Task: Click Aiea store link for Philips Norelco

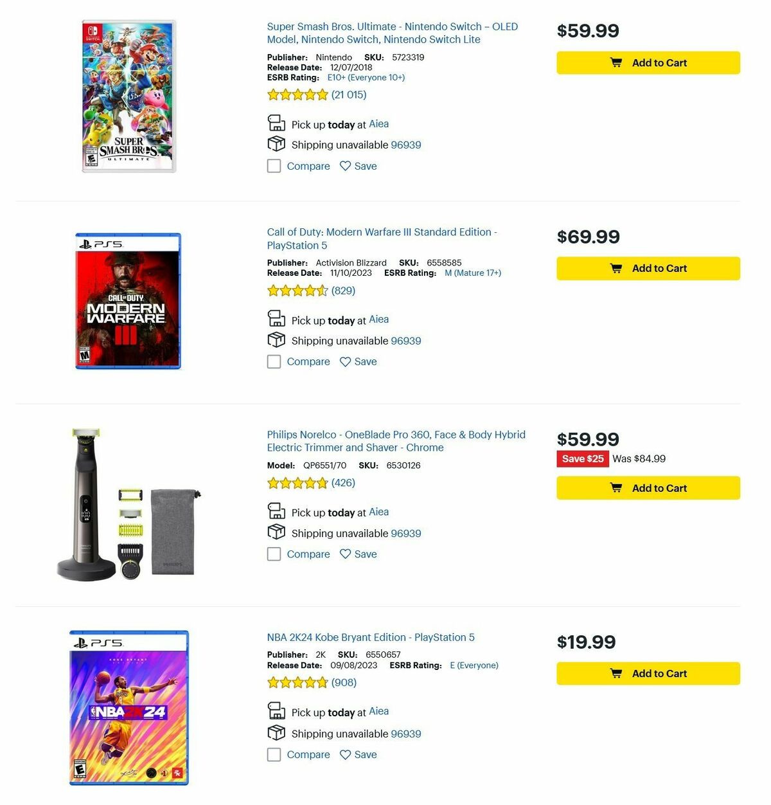Action: tap(378, 512)
